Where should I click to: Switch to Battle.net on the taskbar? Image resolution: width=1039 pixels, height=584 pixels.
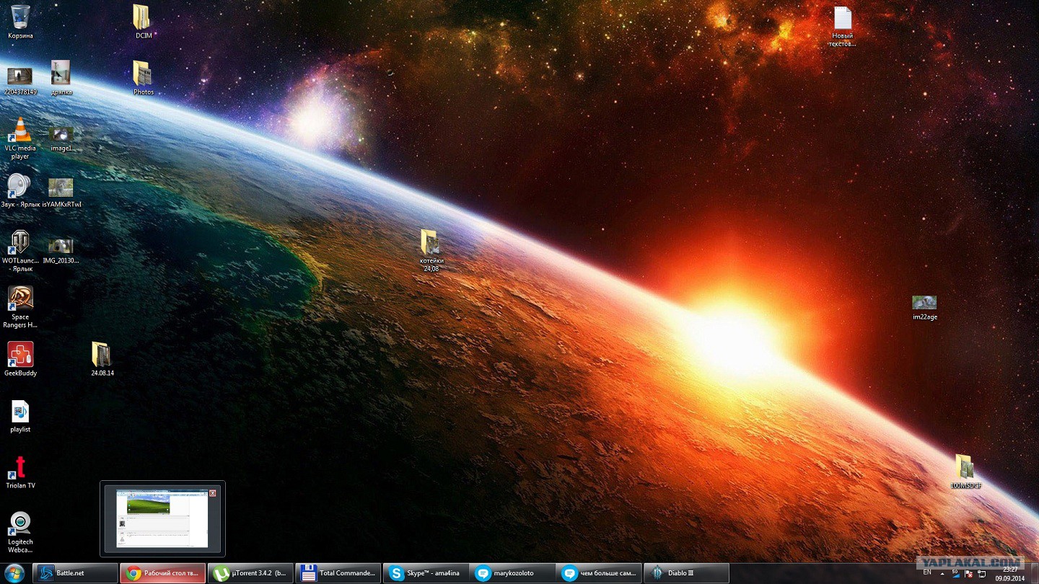click(x=76, y=573)
